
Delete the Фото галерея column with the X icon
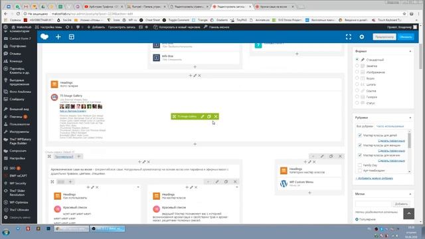click(199, 76)
